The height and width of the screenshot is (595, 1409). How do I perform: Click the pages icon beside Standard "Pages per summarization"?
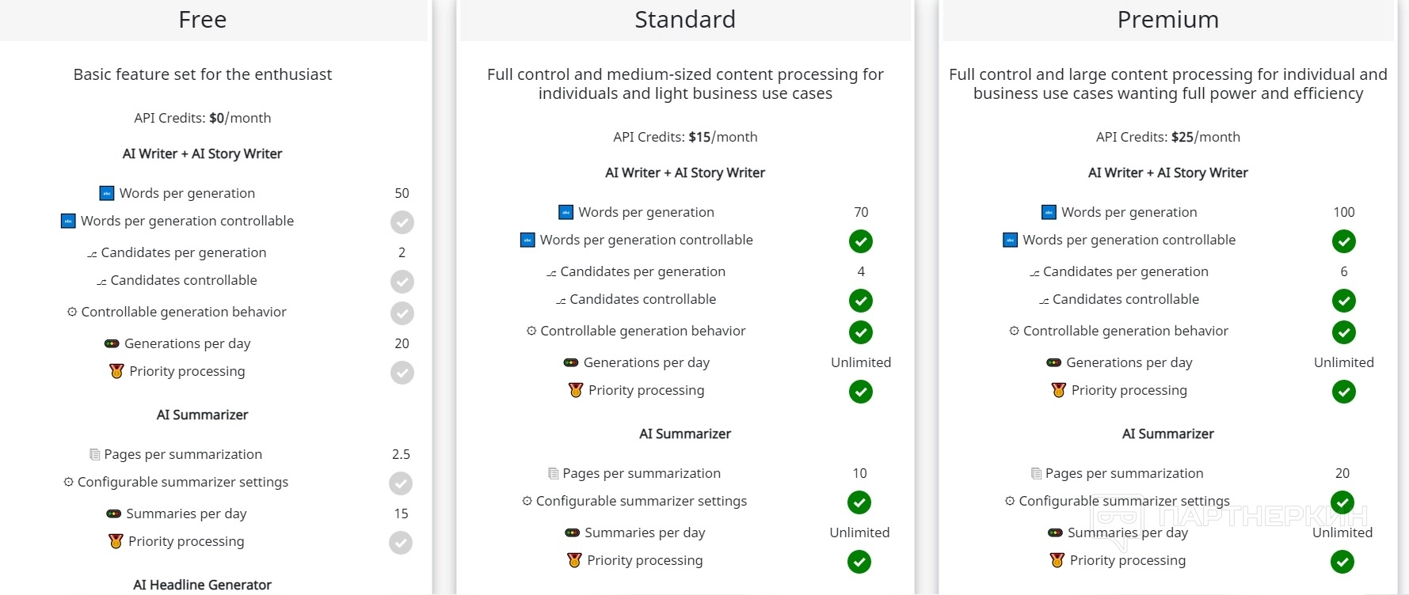[554, 473]
